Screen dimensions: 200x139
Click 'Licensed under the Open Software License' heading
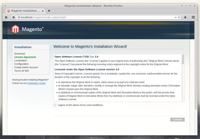coord(87,69)
